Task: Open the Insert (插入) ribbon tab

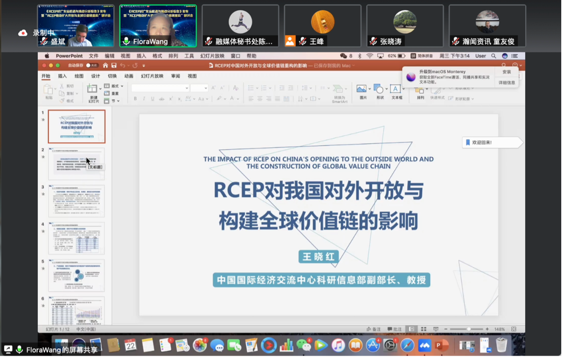Action: (62, 76)
